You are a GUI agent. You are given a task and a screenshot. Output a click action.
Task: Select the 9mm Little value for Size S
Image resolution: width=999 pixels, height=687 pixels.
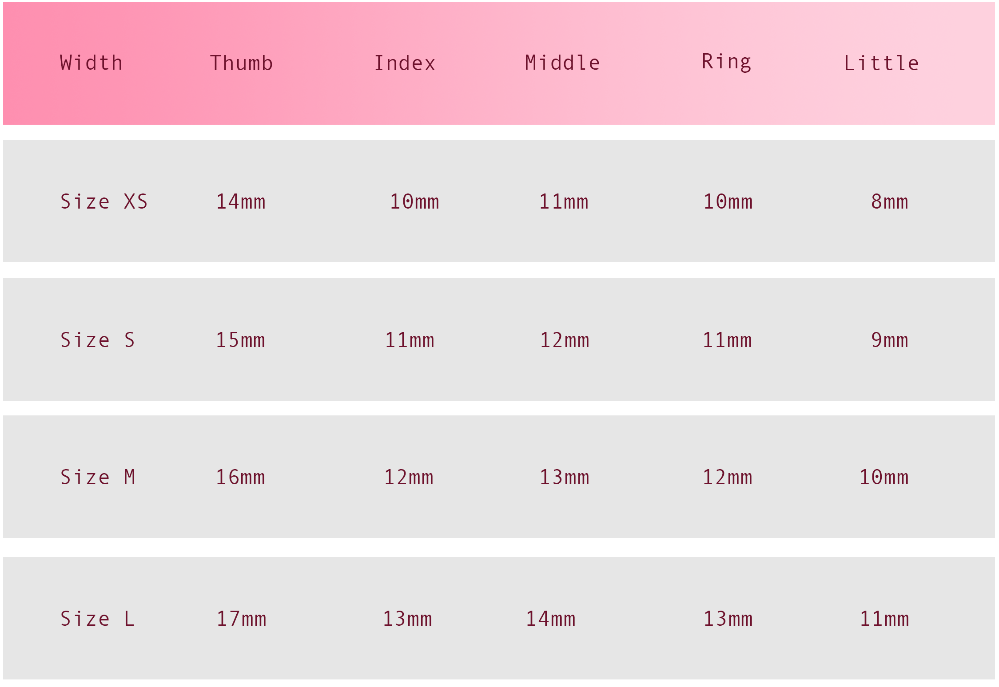point(889,340)
